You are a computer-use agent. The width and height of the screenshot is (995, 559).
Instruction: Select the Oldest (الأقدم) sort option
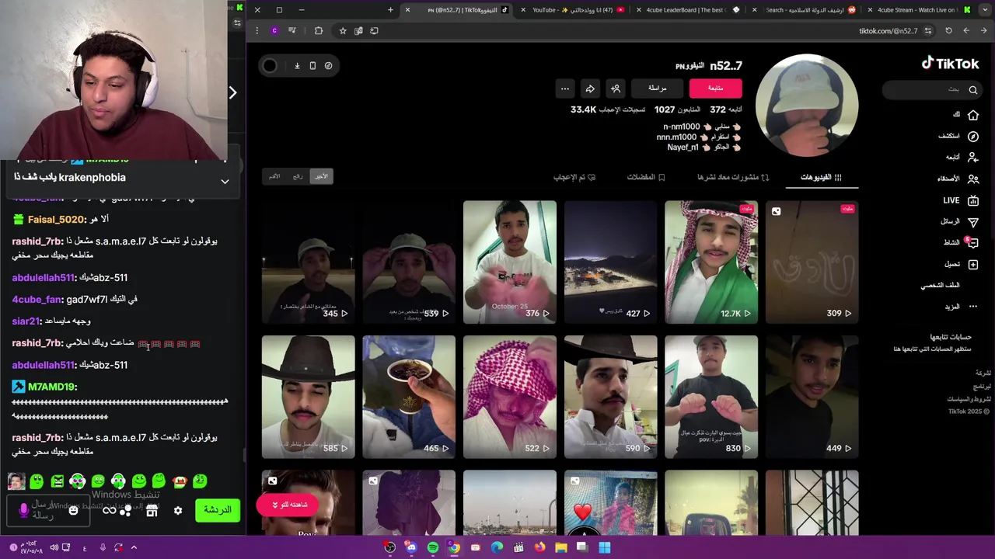click(x=274, y=177)
